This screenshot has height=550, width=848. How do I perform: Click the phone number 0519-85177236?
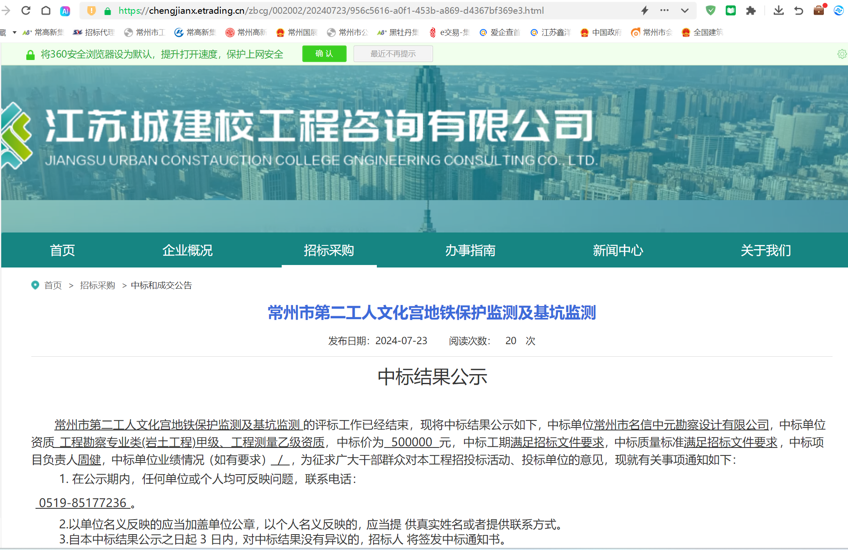pos(82,503)
